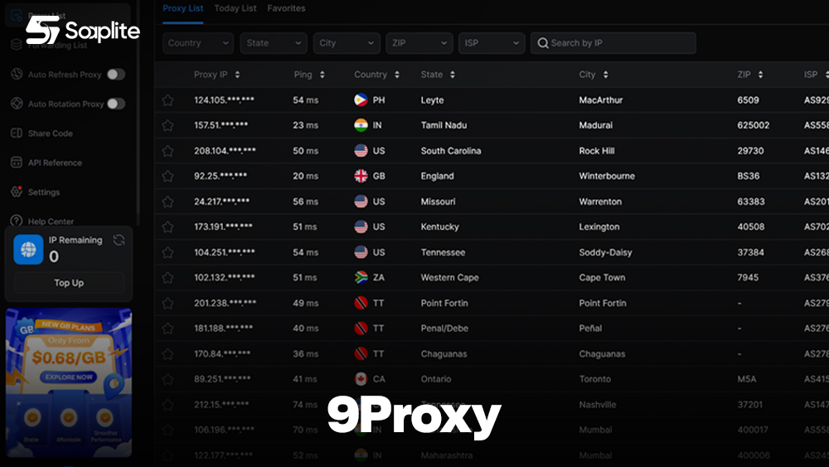Favorite the 102.132 proxy row star
Screen dimensions: 829x467
(167, 278)
